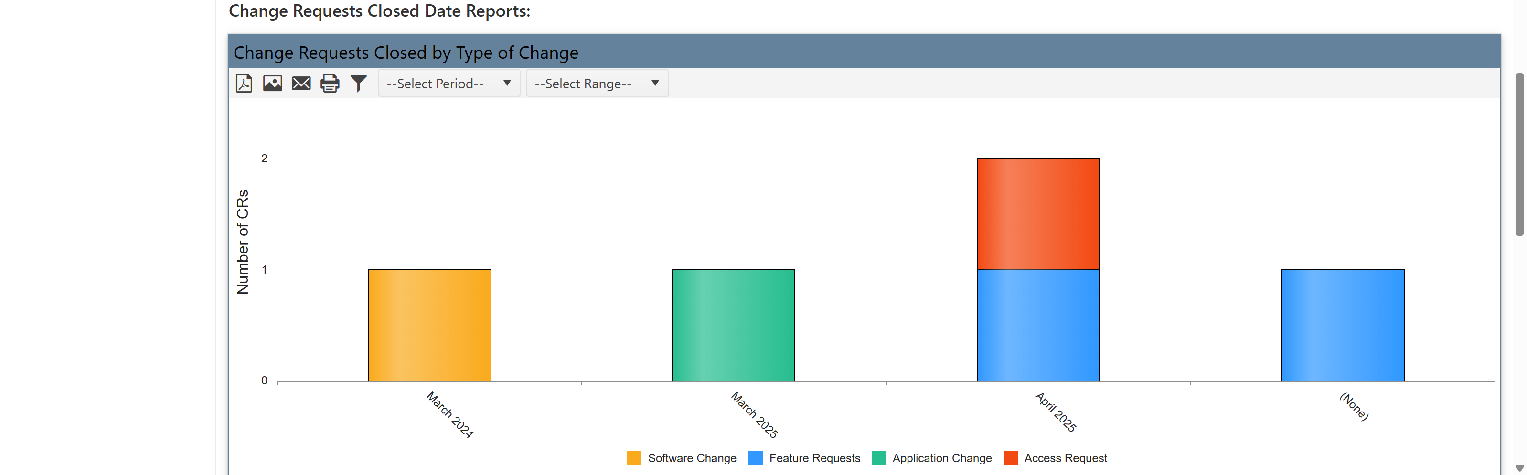This screenshot has width=1527, height=475.
Task: Open the chart filter options
Action: [358, 84]
